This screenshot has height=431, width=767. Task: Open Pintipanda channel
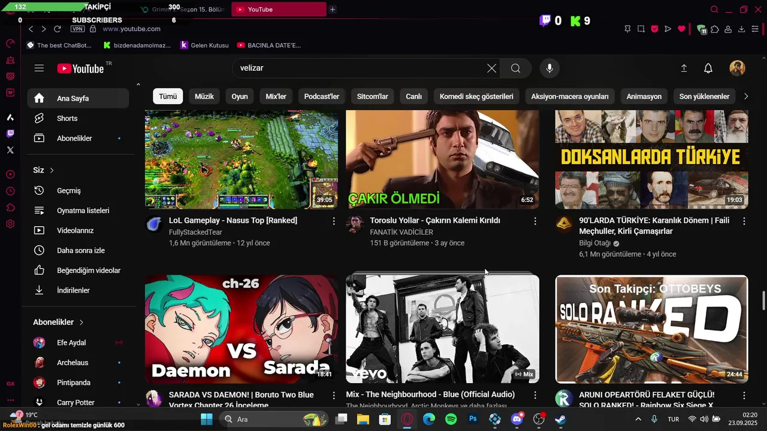tap(78, 383)
